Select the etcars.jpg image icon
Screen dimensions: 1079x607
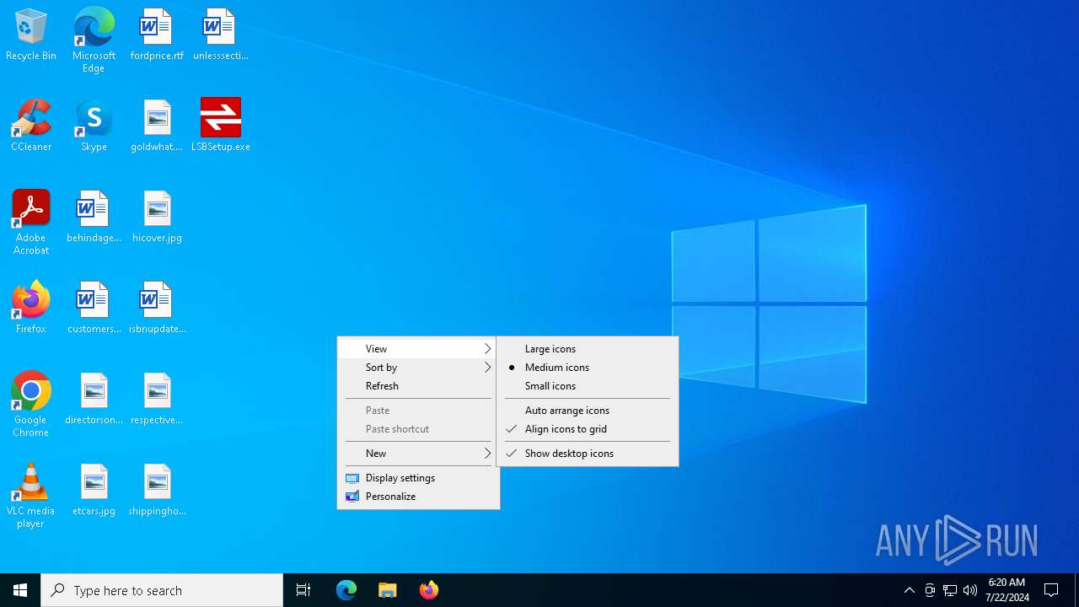tap(94, 490)
